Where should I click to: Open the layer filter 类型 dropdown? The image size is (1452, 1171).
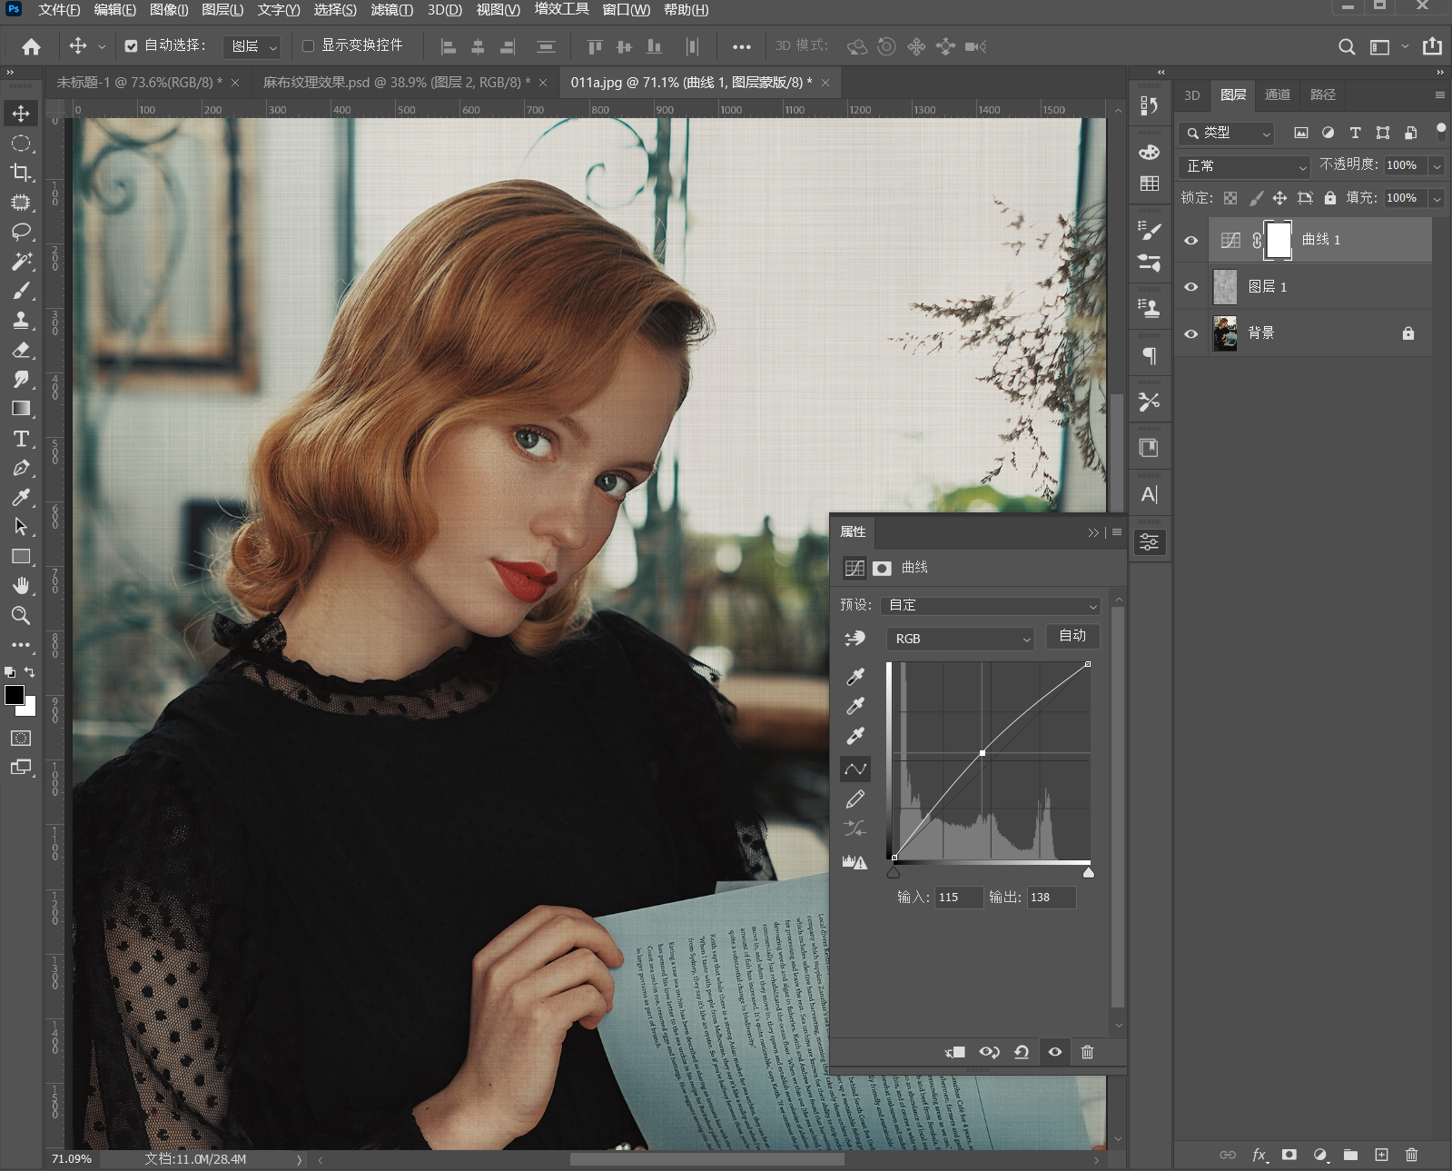1227,134
